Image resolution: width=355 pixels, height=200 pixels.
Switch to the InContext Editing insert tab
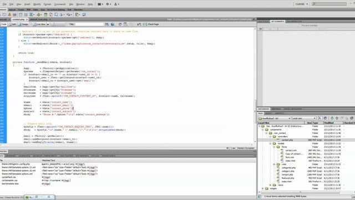[x=56, y=10]
